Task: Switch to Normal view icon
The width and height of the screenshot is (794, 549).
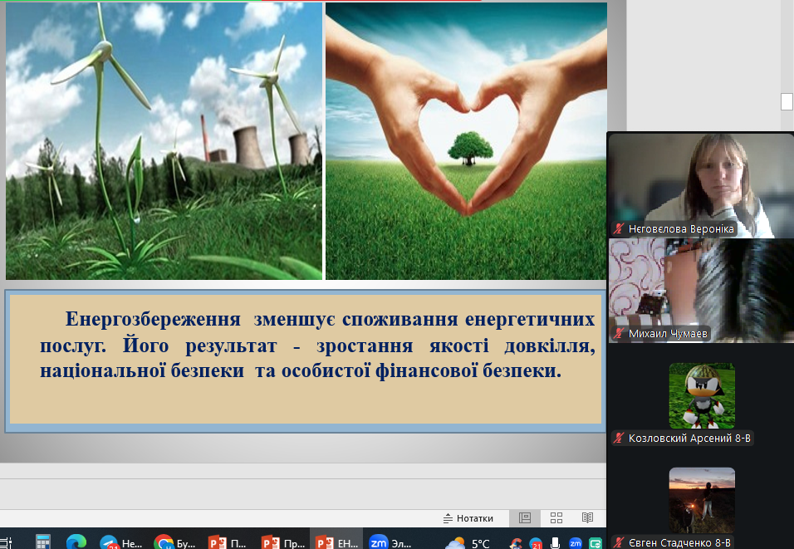Action: [x=525, y=517]
